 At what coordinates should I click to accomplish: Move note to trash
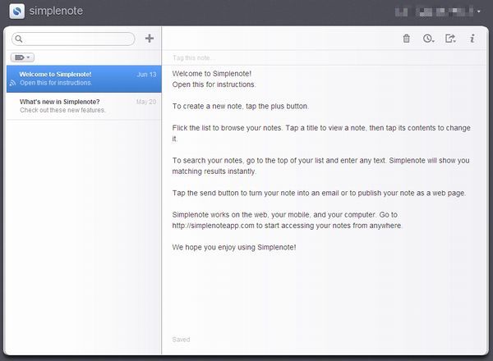coord(407,39)
